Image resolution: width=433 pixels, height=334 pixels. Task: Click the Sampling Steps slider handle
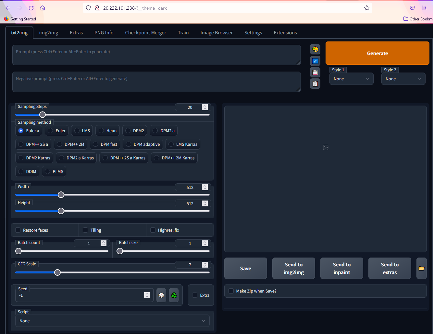(43, 115)
